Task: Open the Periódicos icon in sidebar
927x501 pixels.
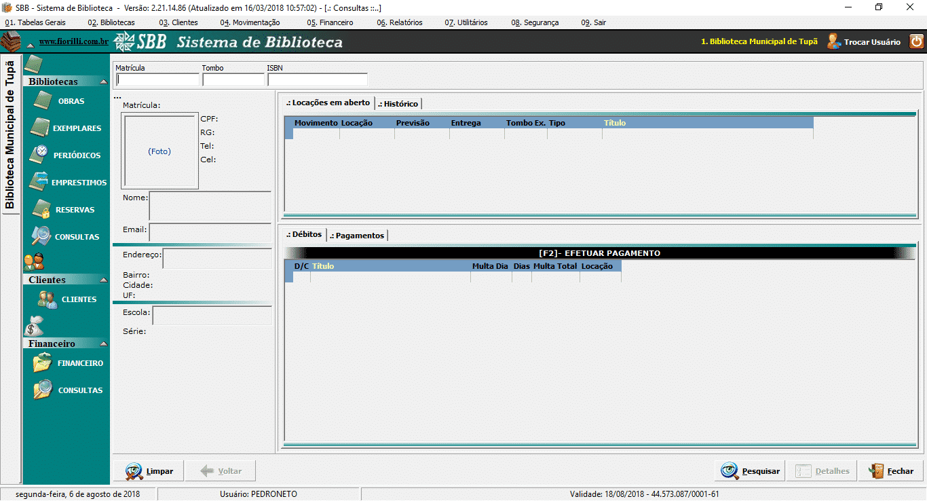Action: tap(41, 155)
